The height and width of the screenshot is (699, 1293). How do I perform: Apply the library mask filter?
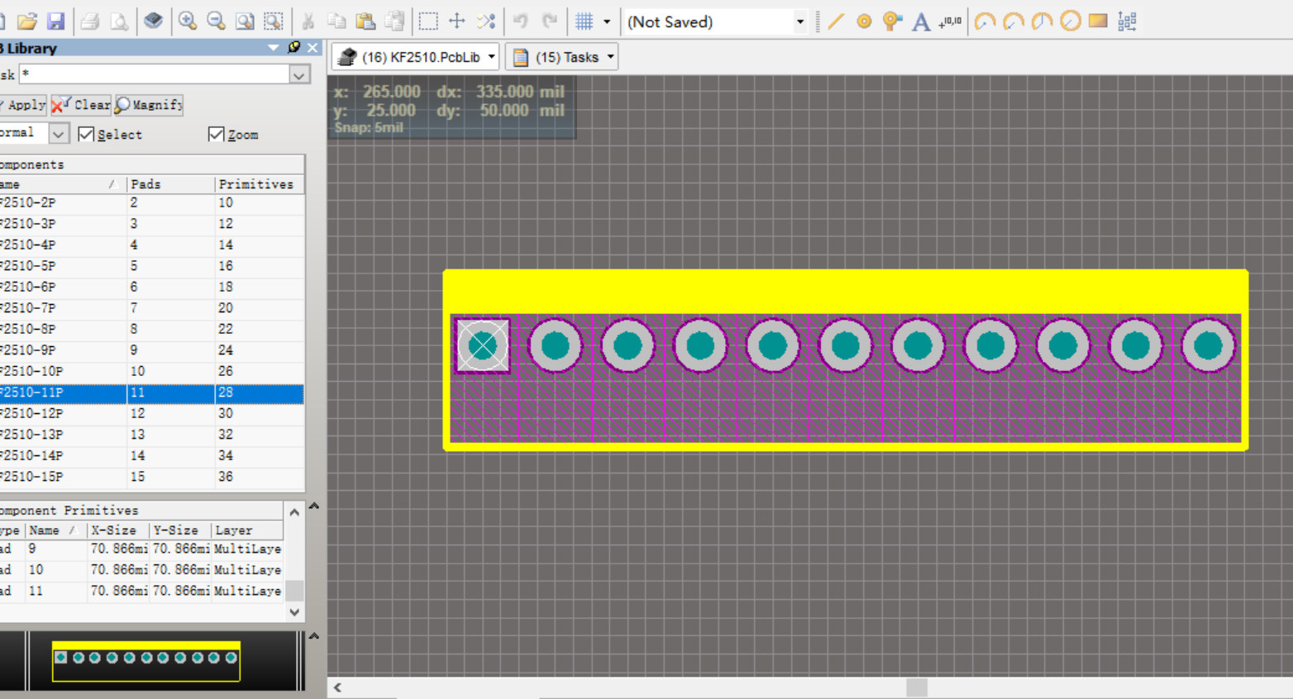coord(22,105)
